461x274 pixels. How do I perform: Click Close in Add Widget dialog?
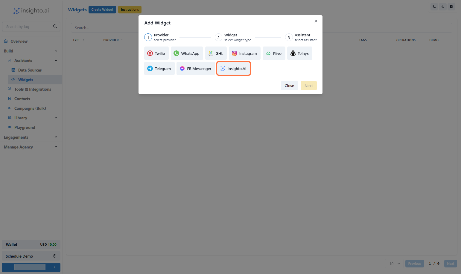point(289,86)
